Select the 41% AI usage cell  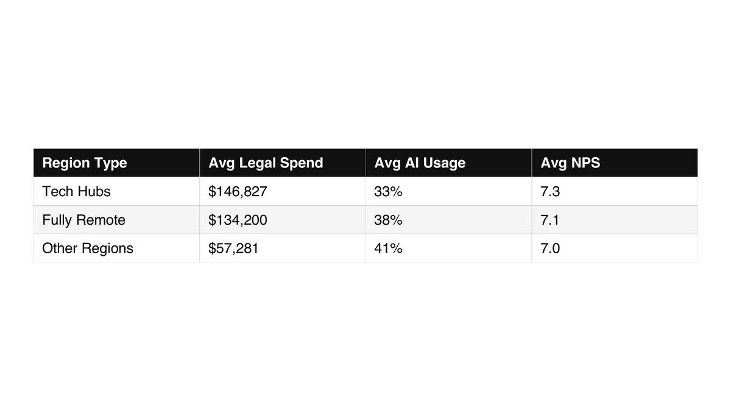click(x=448, y=248)
